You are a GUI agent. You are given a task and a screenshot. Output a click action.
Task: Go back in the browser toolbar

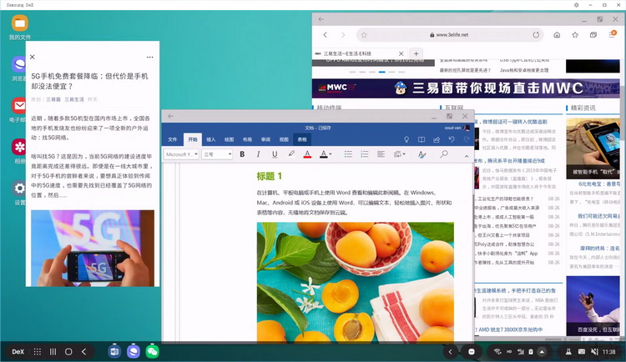point(325,35)
